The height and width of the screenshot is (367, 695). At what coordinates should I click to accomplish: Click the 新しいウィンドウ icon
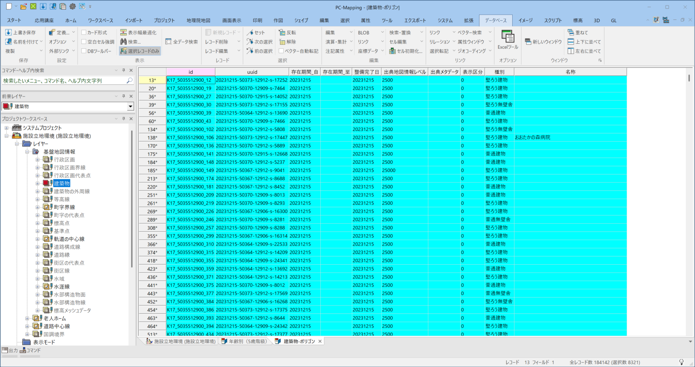pyautogui.click(x=528, y=42)
